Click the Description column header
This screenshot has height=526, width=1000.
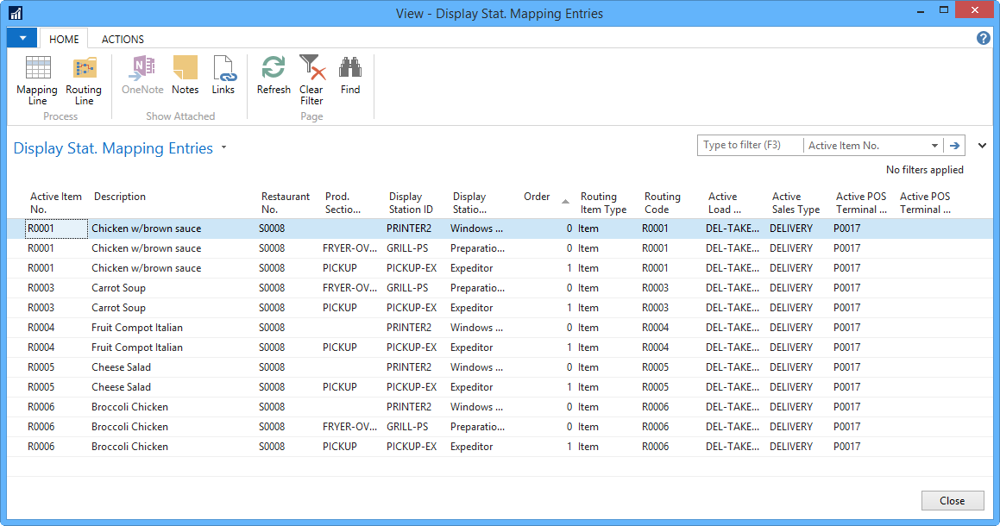[x=120, y=197]
